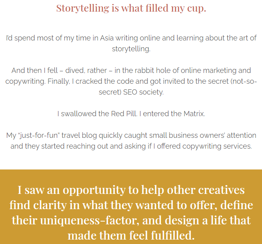The width and height of the screenshot is (262, 244).
Task: Click the banner line starting 'find clarity in what they wanted'
Action: (x=131, y=205)
